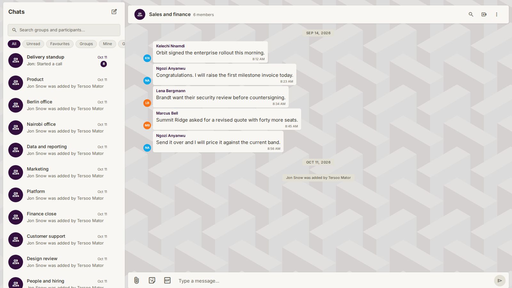Open the Product chat

pos(64,83)
